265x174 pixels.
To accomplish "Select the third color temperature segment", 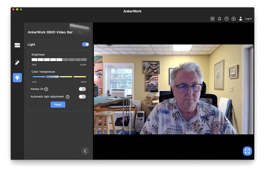I will (66, 77).
